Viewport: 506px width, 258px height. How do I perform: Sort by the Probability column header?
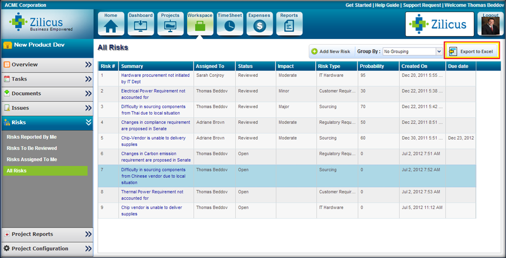click(372, 66)
